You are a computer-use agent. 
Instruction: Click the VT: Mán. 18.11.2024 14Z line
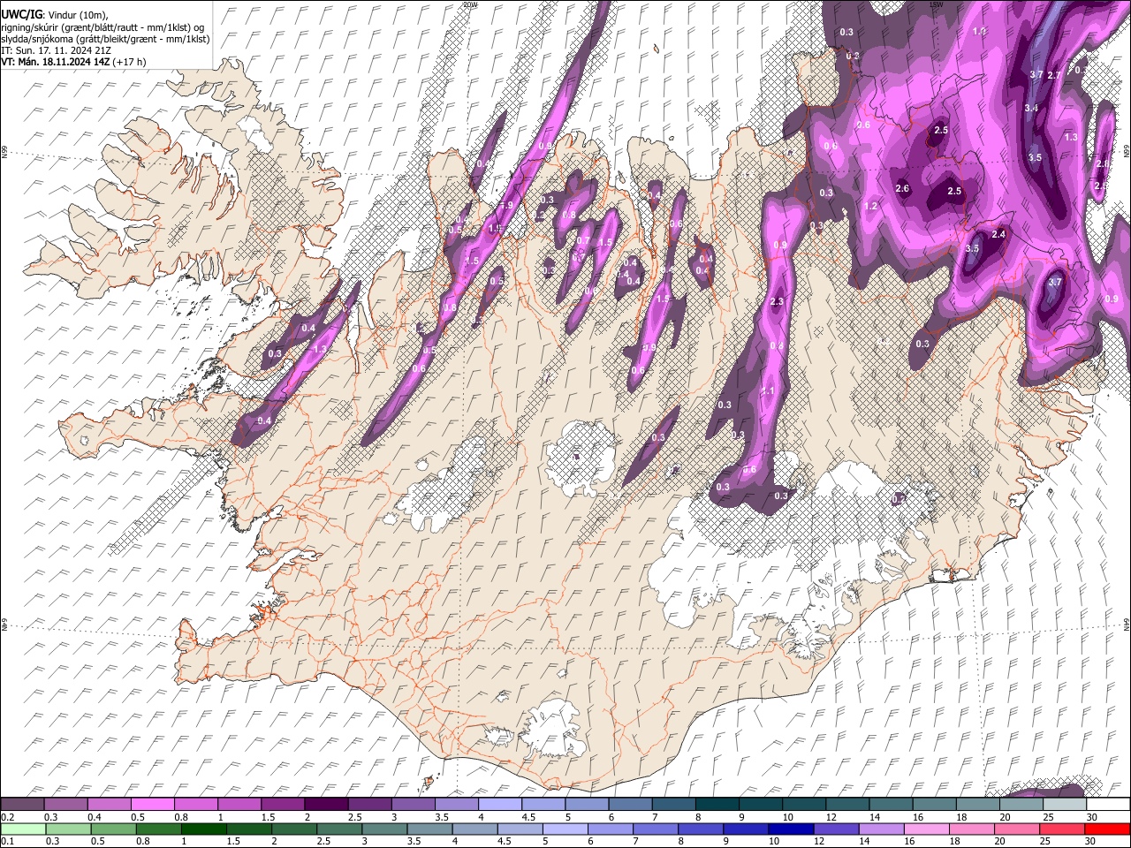[x=73, y=62]
